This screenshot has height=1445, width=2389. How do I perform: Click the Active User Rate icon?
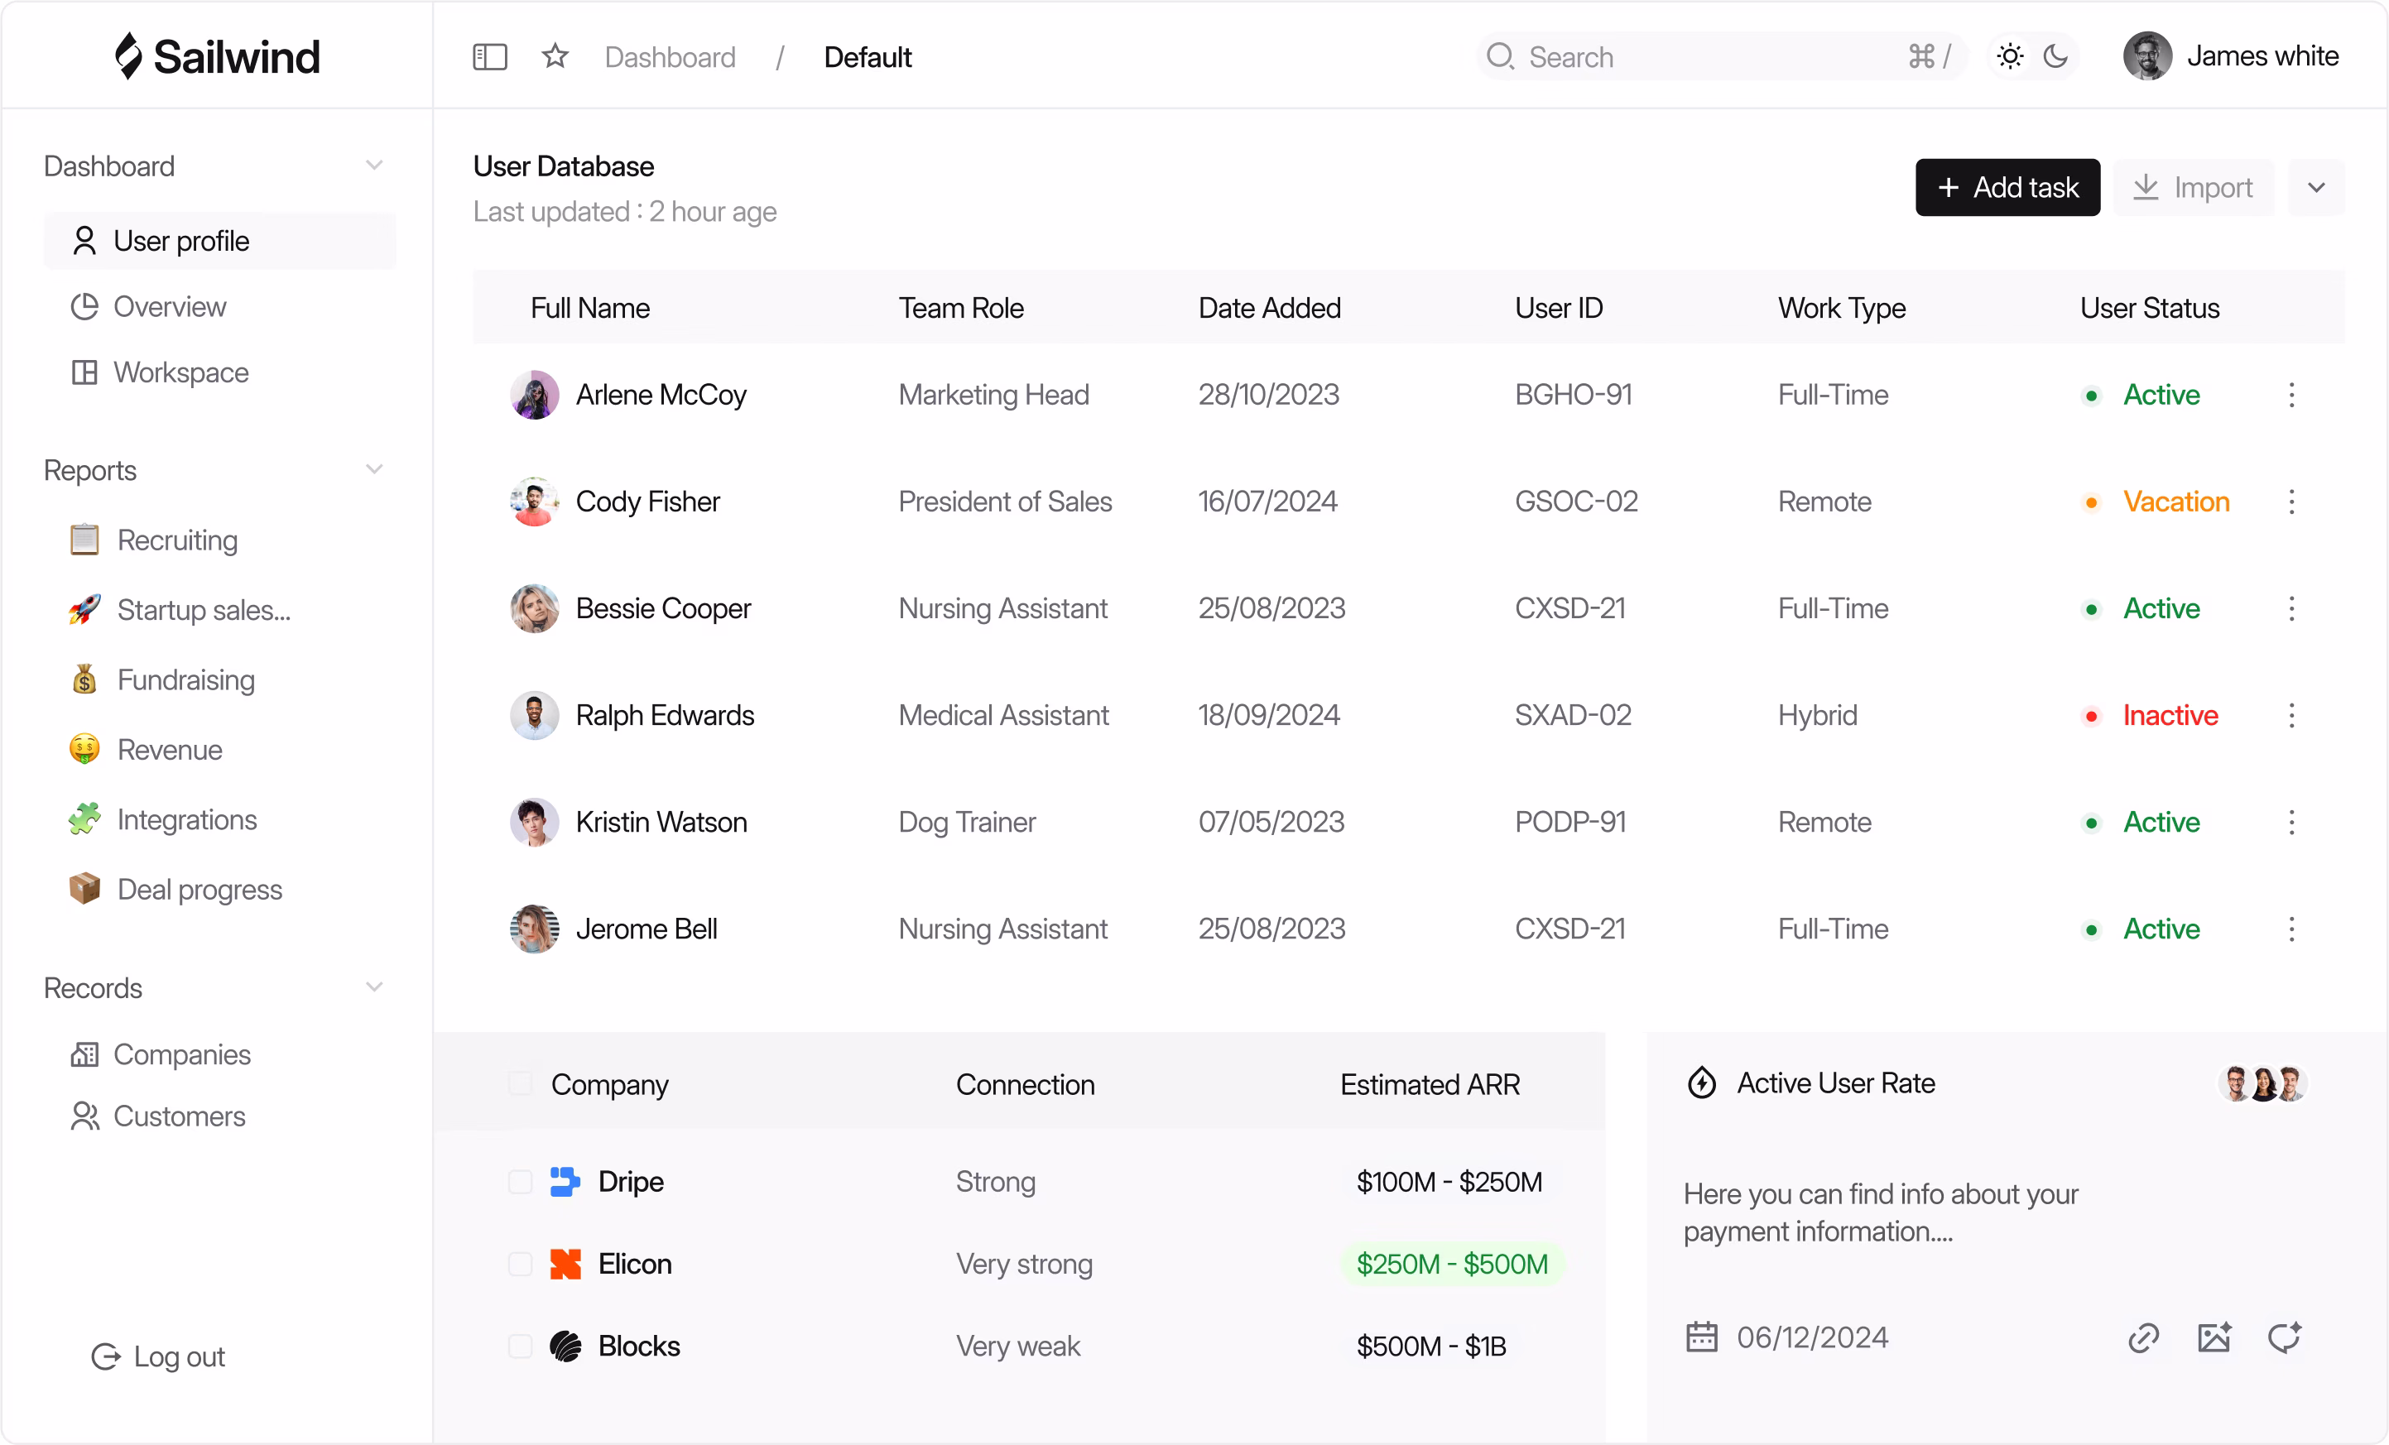tap(1702, 1083)
